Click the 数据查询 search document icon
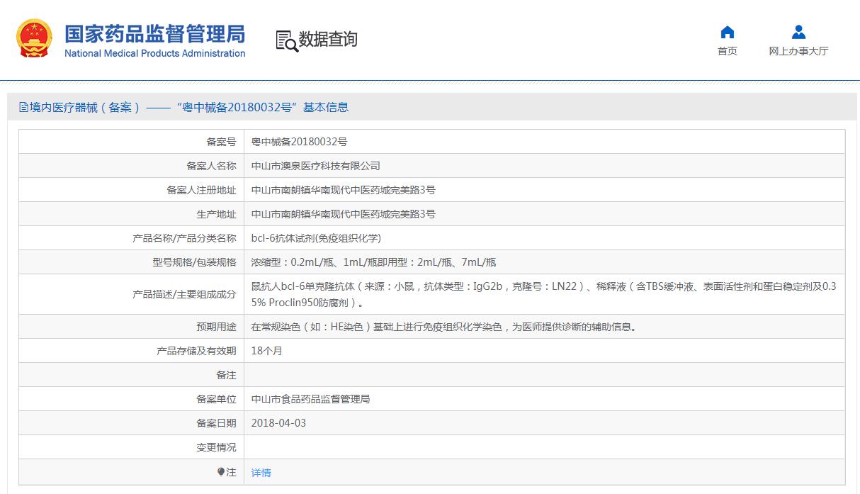Image resolution: width=860 pixels, height=494 pixels. (286, 40)
